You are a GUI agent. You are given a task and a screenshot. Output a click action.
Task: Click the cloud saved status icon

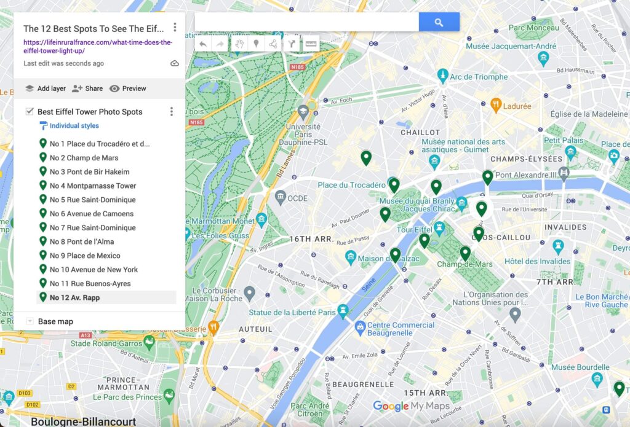tap(174, 63)
